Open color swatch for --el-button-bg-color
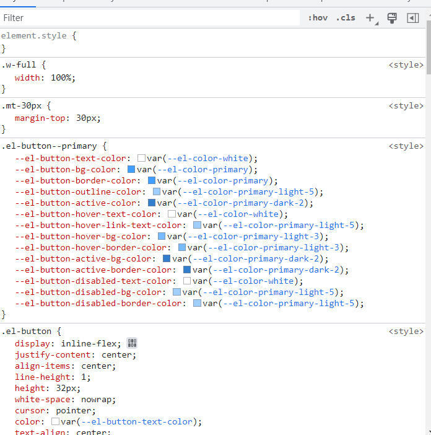Image resolution: width=431 pixels, height=435 pixels. [x=131, y=169]
